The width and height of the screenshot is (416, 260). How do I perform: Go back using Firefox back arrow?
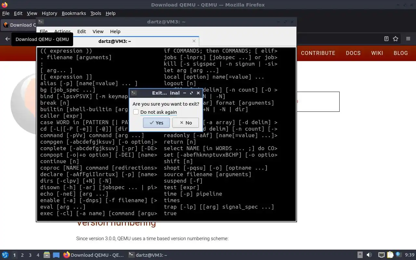tap(7, 39)
